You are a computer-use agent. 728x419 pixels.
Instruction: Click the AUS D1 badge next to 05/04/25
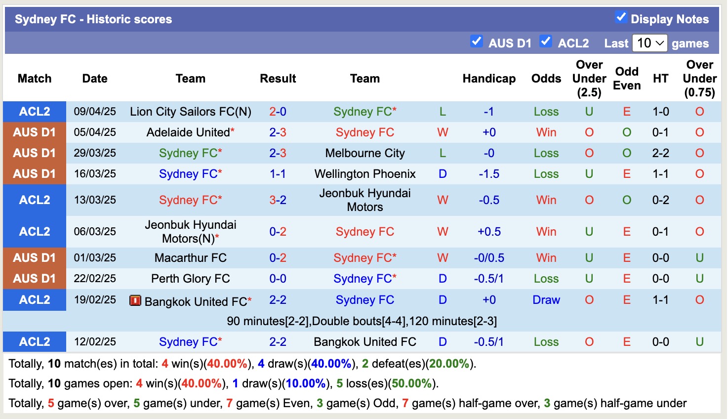[x=34, y=132]
